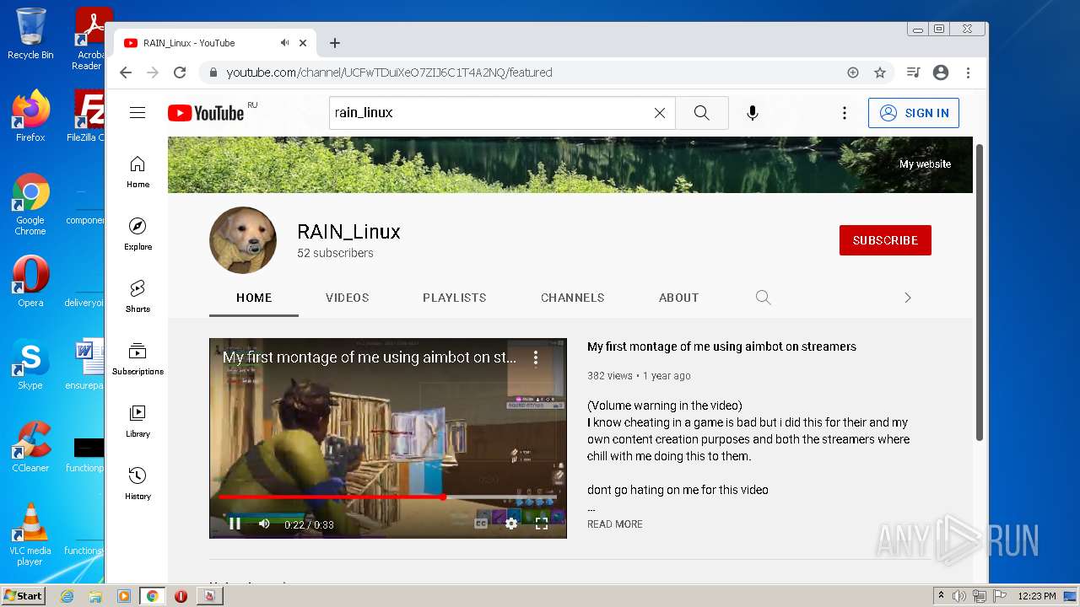Clear the search box text
The height and width of the screenshot is (607, 1080).
[660, 113]
